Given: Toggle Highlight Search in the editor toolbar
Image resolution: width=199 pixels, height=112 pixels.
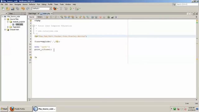Looking at the screenshot, I should click(72, 17).
